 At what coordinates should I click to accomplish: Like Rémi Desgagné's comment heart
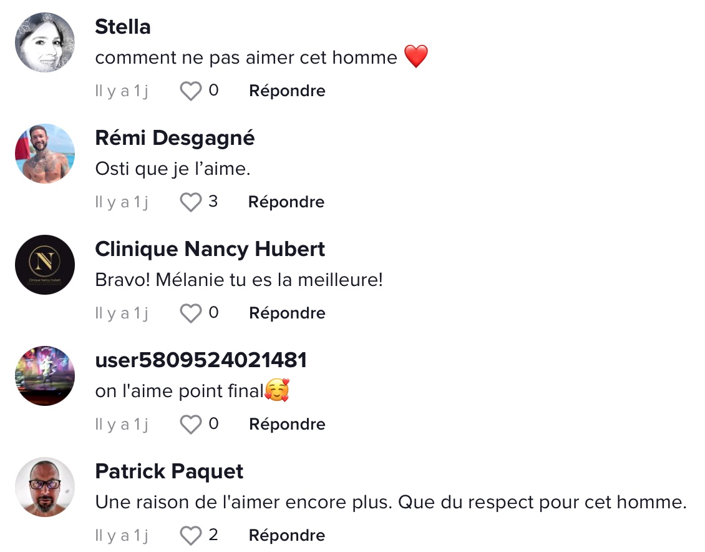coord(191,202)
